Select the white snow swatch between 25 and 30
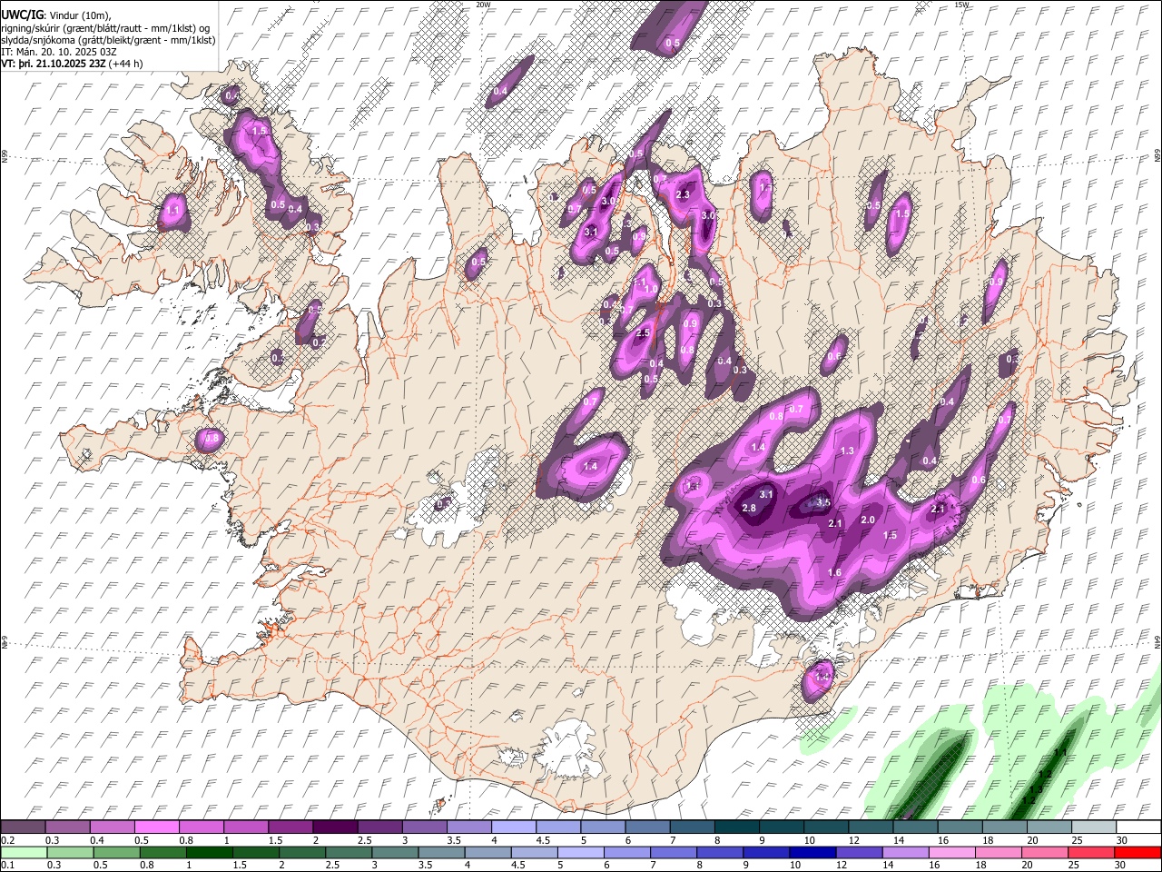The image size is (1162, 872). click(x=1094, y=827)
